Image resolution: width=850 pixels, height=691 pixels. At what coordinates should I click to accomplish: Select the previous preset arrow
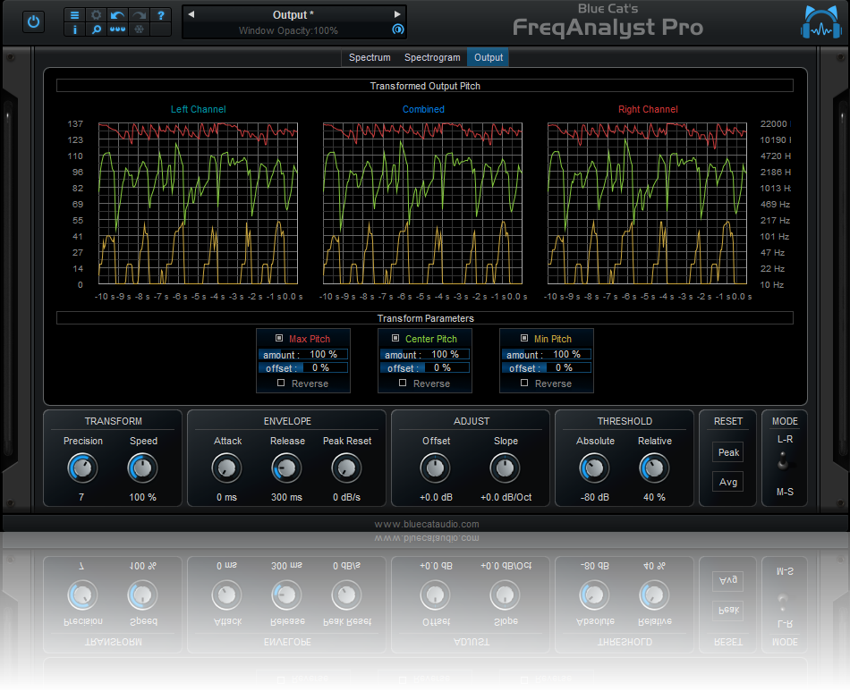(x=191, y=14)
